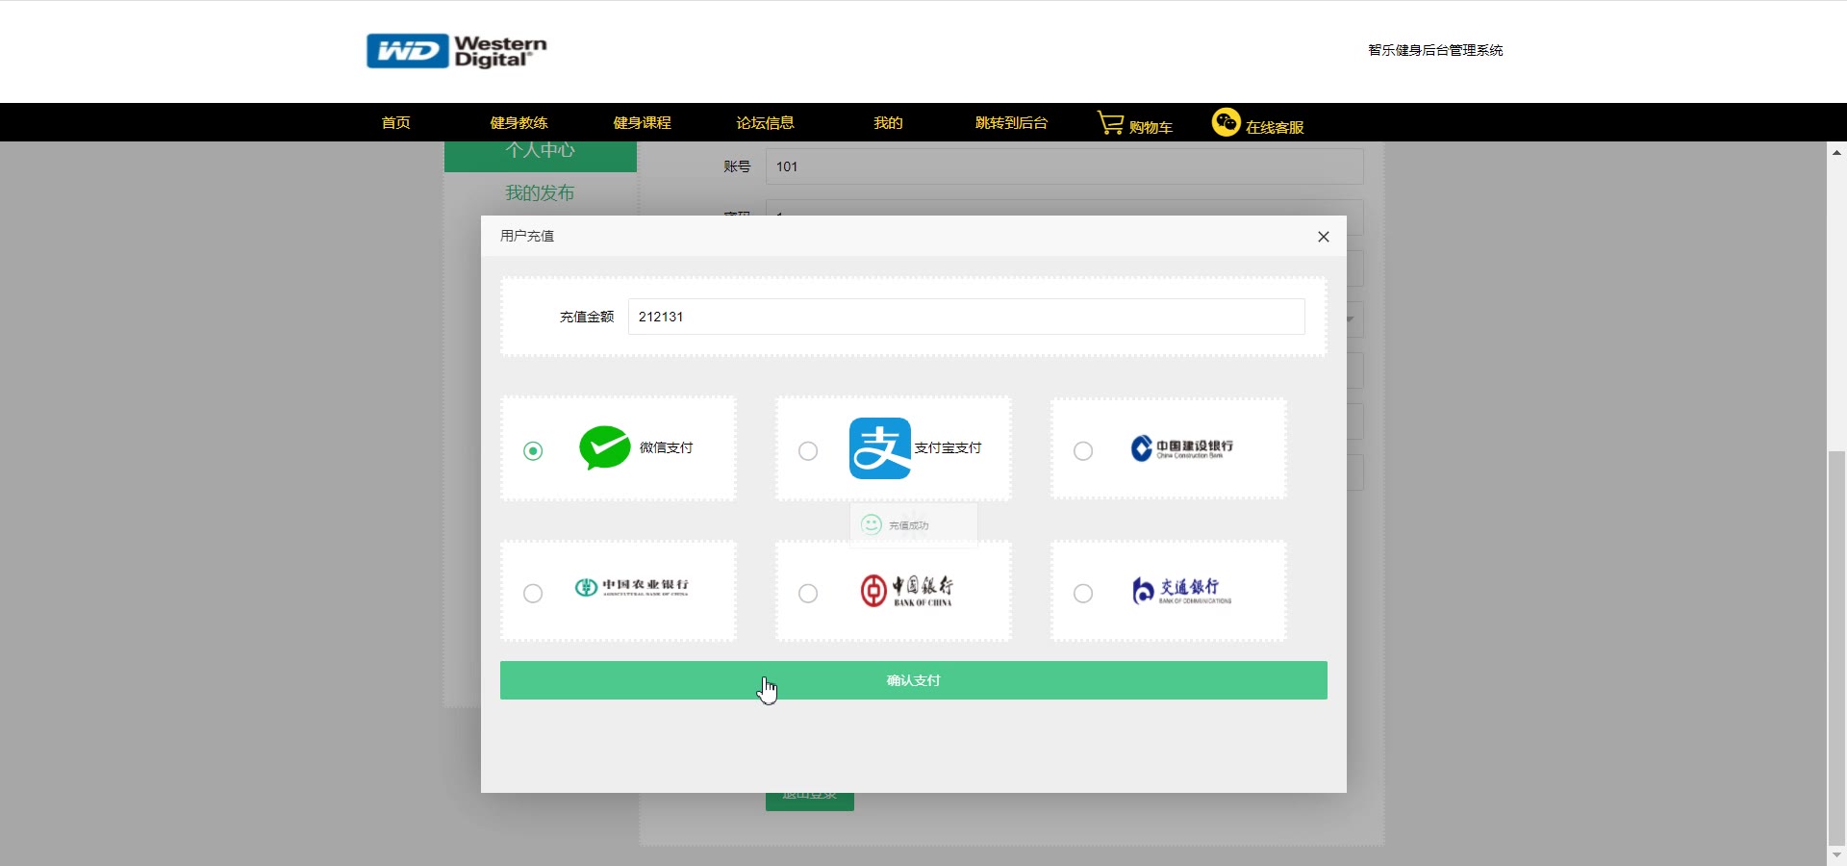
Task: Go to 跳转到后台 in the nav bar
Action: 1011,122
